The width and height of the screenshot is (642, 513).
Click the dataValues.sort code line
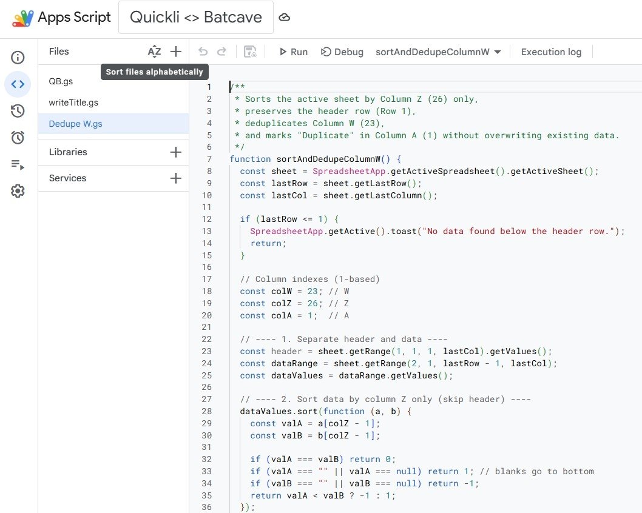click(326, 412)
